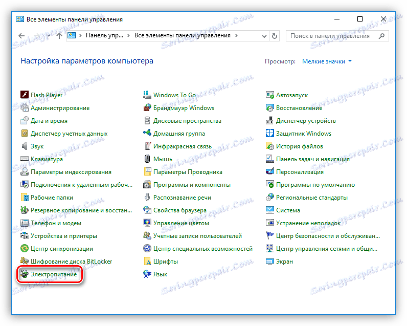Screen dimensions: 407x326
Task: Open Программы по умолчанию link
Action: (315, 185)
